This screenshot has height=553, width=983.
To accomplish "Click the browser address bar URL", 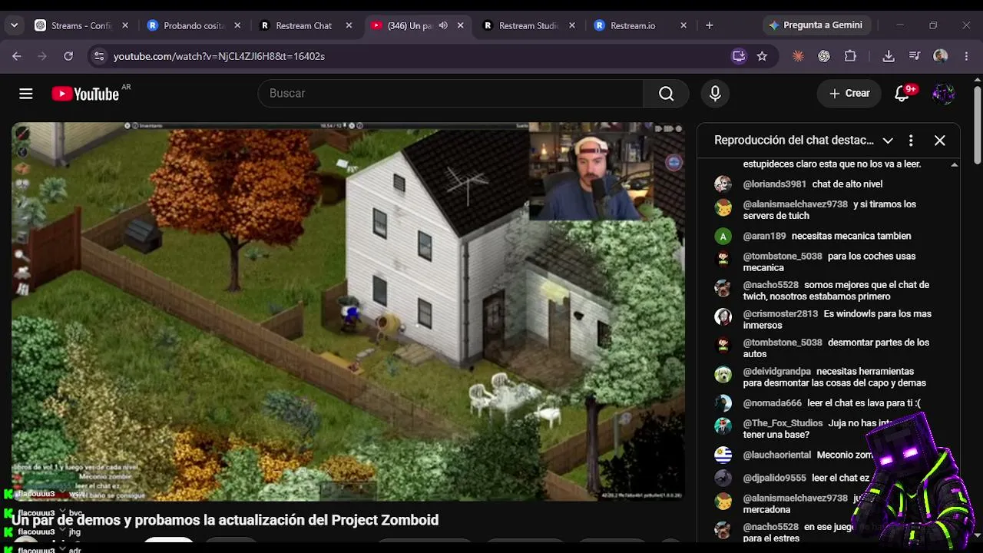I will [219, 56].
